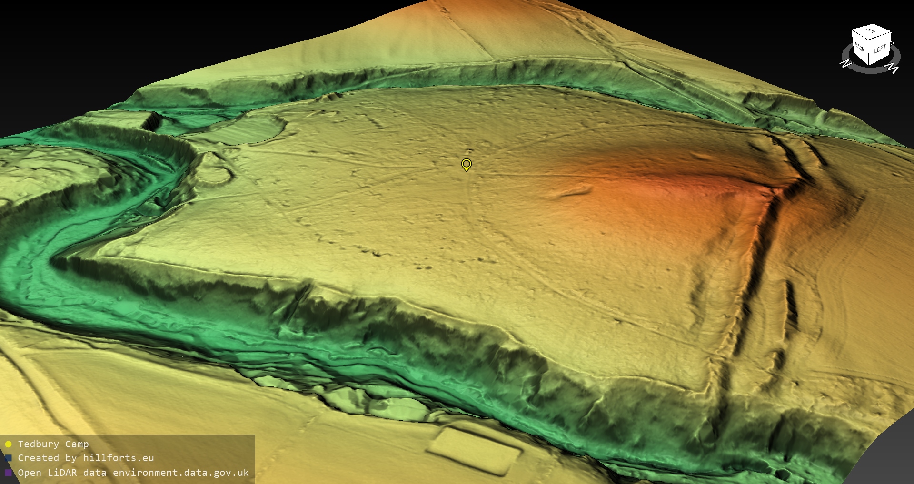Screen dimensions: 914x484
Task: Click the yellow location pin on the terrain
Action: tap(466, 164)
